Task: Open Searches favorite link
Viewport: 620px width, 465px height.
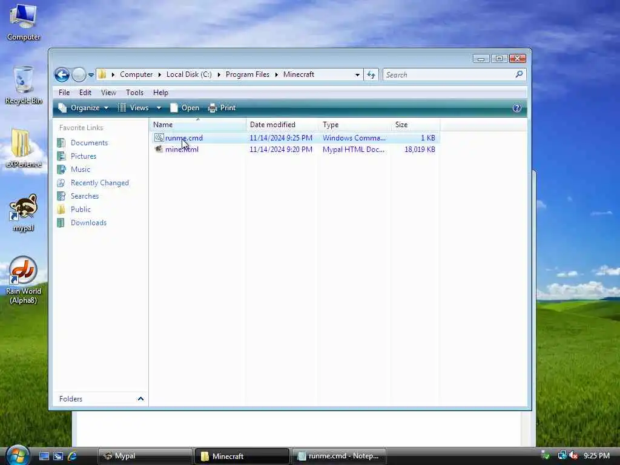Action: point(85,196)
